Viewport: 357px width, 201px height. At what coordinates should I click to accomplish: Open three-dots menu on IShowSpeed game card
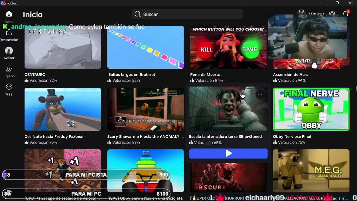tap(260, 94)
